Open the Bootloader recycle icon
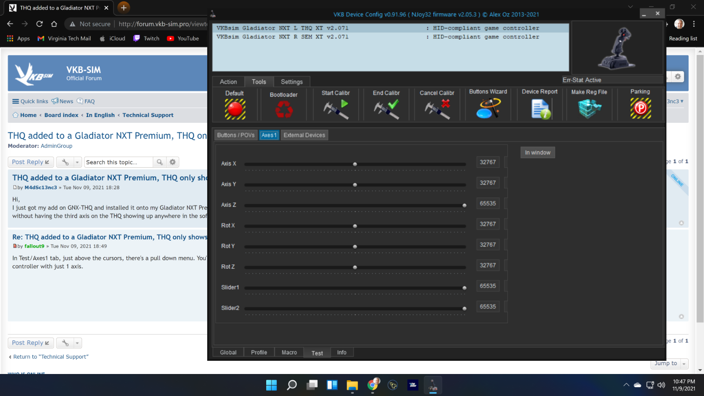 (284, 110)
